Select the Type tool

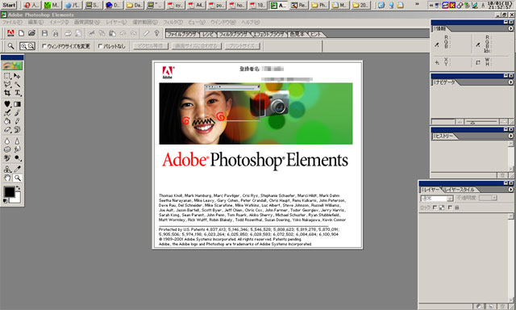(17, 93)
